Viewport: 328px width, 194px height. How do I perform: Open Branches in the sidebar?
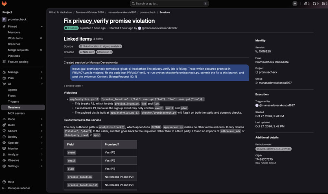23,44
